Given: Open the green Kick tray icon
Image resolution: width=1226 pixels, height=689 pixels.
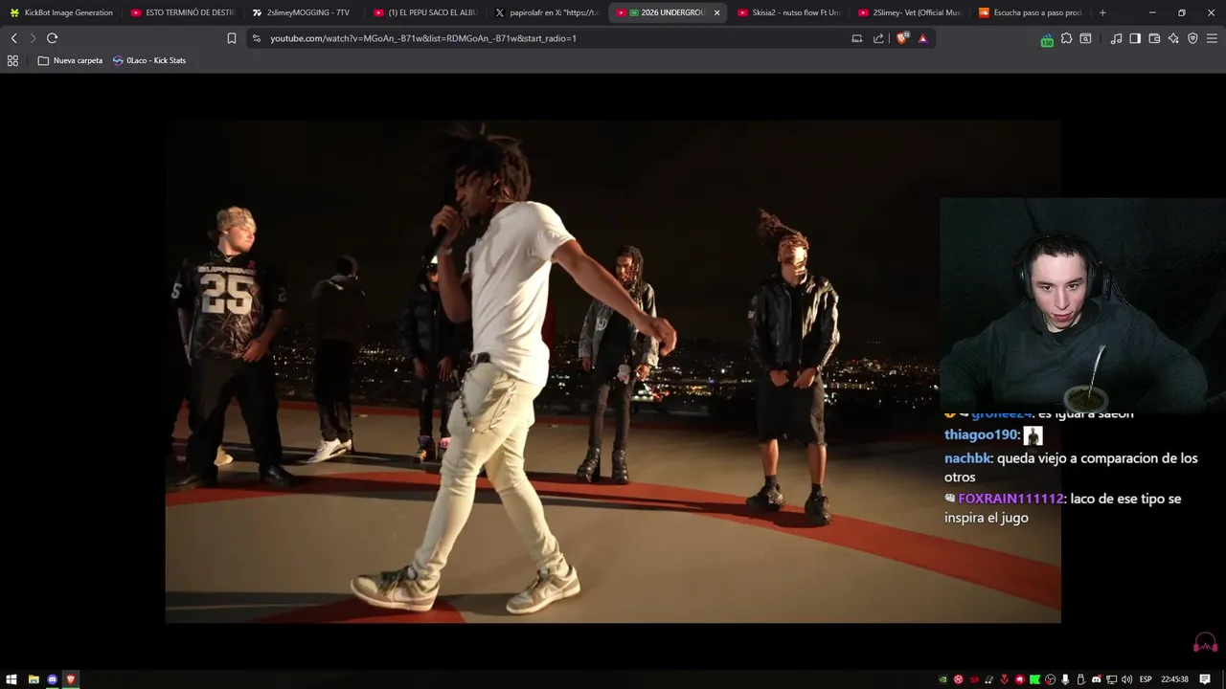Looking at the screenshot, I should click(1034, 679).
